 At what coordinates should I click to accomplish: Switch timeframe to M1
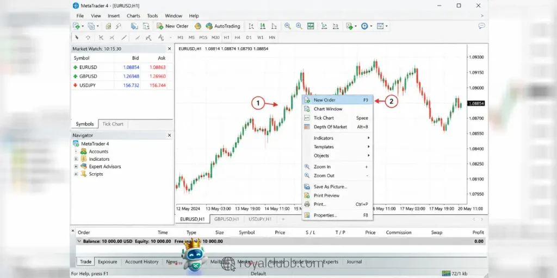click(x=181, y=37)
